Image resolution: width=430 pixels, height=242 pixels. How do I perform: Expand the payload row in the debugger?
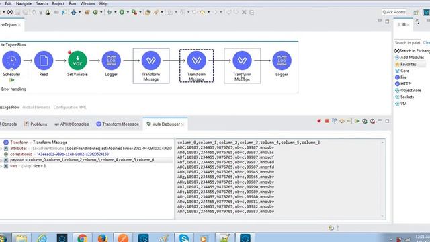(x=1, y=160)
